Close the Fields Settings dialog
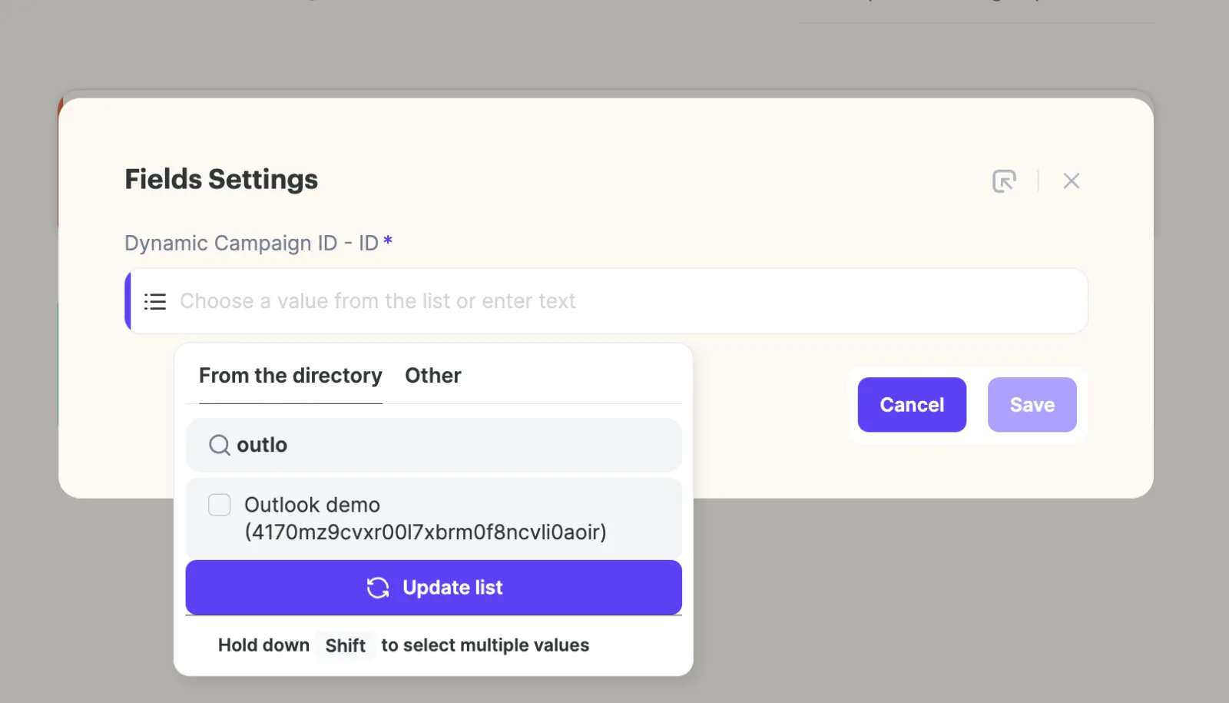1229x703 pixels. (x=1071, y=181)
